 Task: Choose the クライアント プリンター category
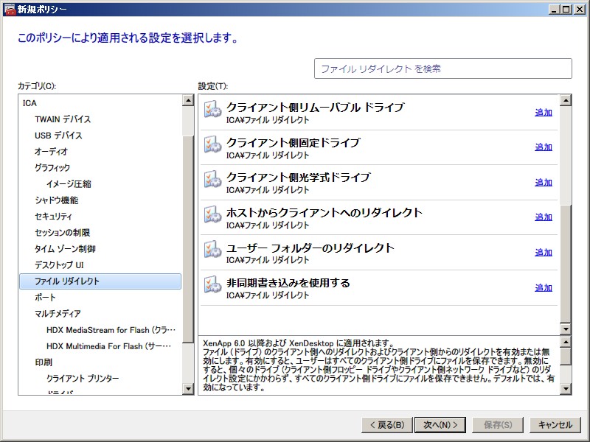coord(82,379)
